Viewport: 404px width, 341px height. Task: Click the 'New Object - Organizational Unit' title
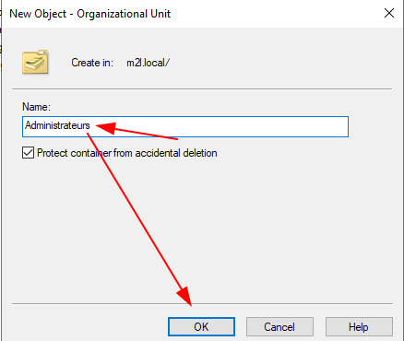click(x=90, y=14)
